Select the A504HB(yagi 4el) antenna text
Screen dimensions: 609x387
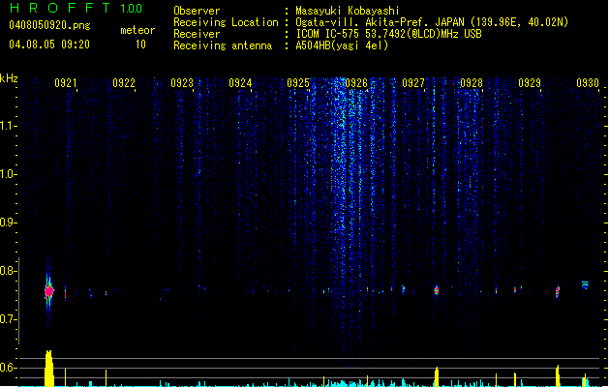(342, 45)
